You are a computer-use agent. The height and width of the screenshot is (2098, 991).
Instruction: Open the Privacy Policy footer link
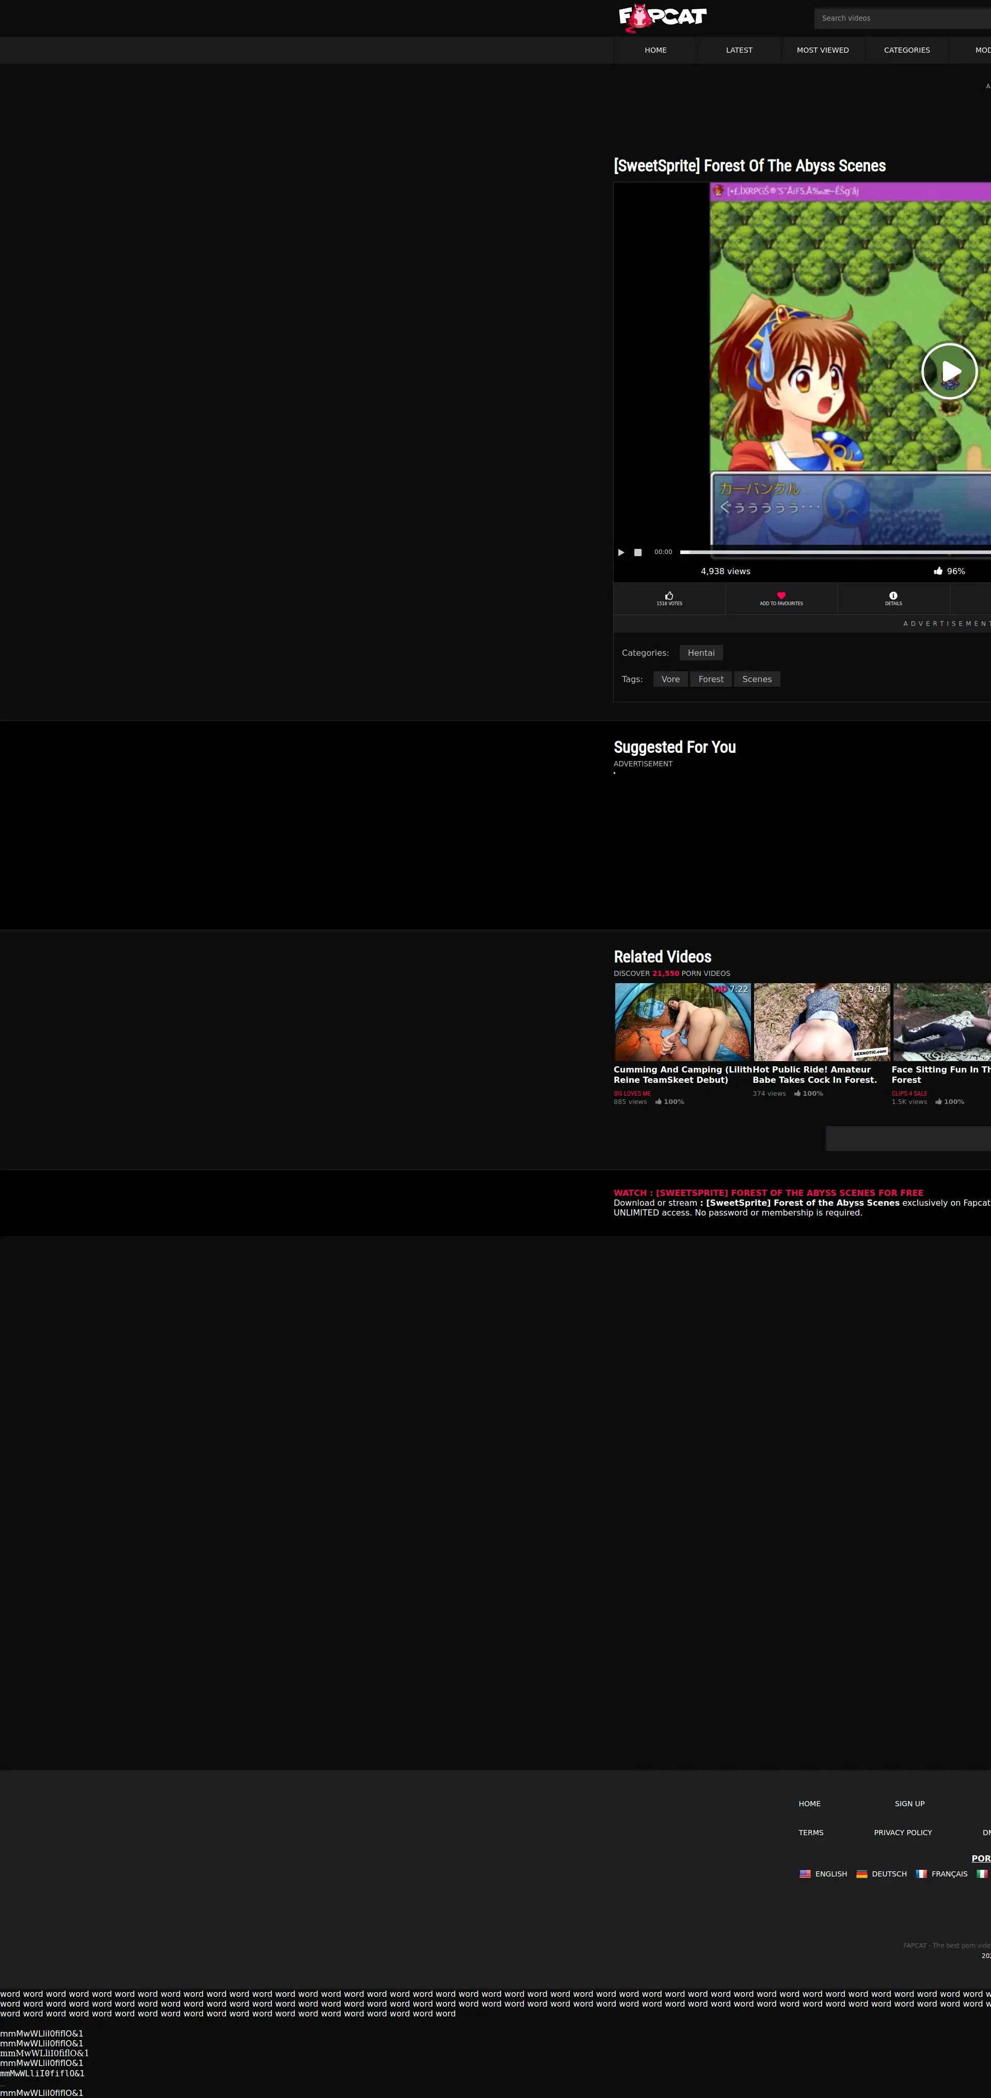tap(902, 1833)
